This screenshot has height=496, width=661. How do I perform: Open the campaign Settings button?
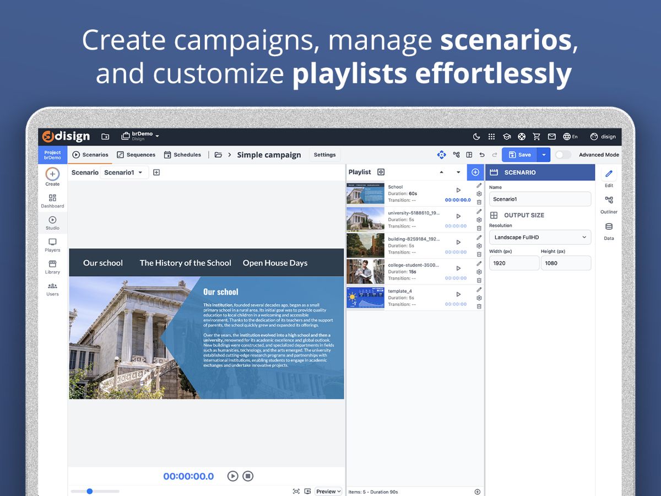click(324, 155)
